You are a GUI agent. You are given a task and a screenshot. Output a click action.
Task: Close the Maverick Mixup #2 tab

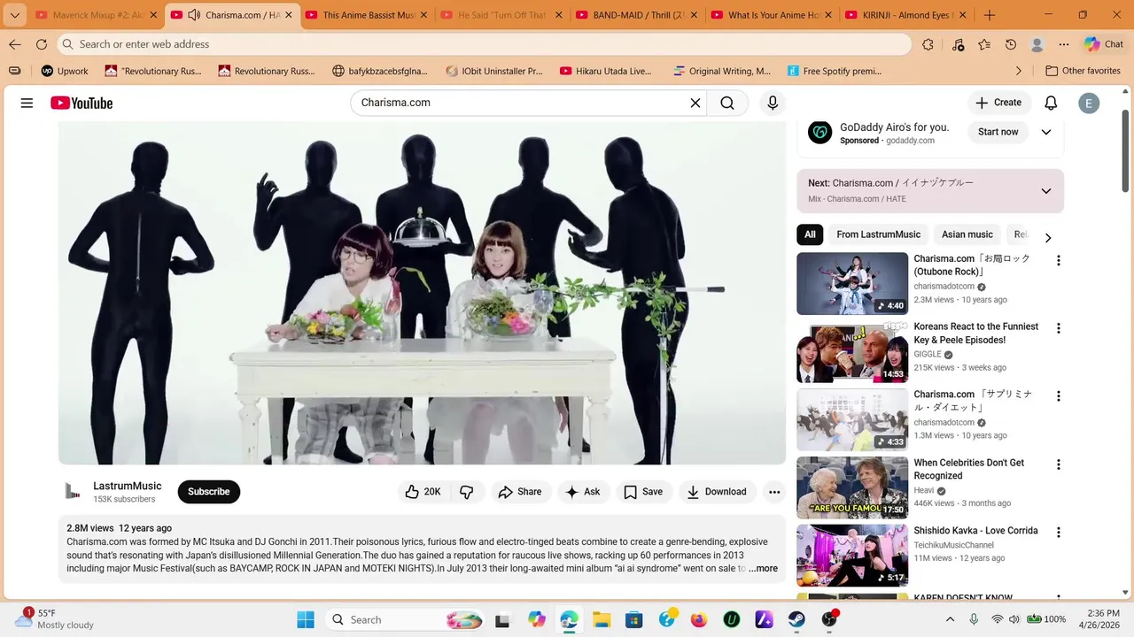point(153,15)
